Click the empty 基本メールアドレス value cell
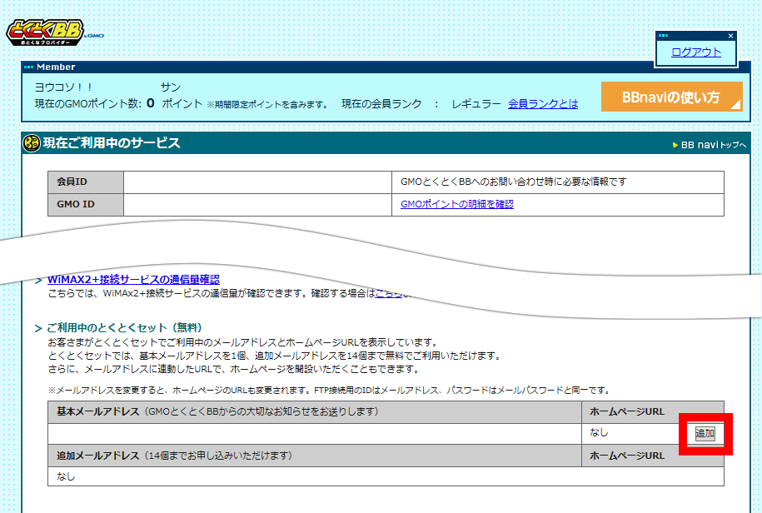762x513 pixels. [x=314, y=433]
